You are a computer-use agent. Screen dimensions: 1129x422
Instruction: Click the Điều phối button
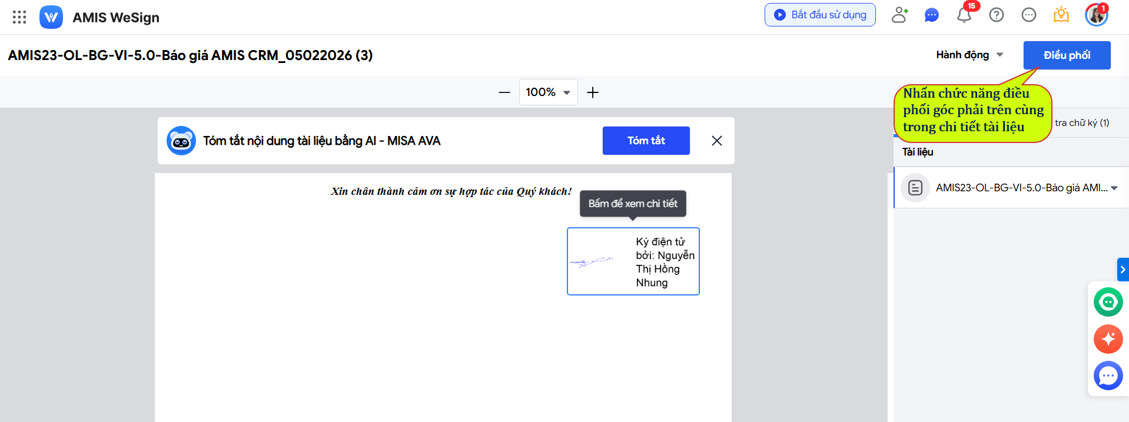pyautogui.click(x=1067, y=55)
